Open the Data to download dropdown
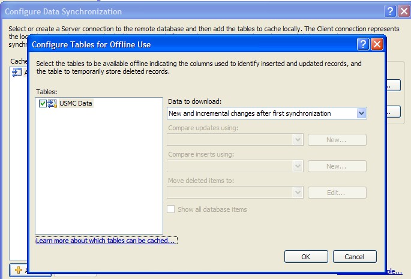Viewport: 411px width, 279px height. pos(361,113)
